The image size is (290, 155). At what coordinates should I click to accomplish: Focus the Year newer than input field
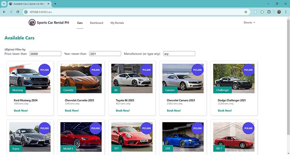click(x=105, y=54)
